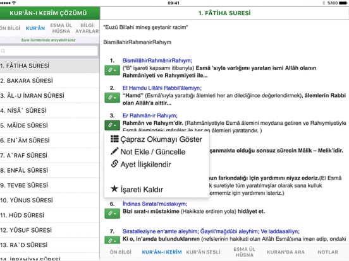This screenshot has width=349, height=261.
Task: Open KUR'ÂN SESLİ bottom tab
Action: (203, 252)
